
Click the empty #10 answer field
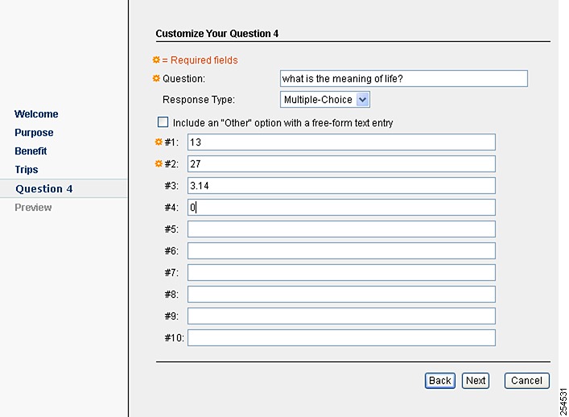pyautogui.click(x=341, y=337)
